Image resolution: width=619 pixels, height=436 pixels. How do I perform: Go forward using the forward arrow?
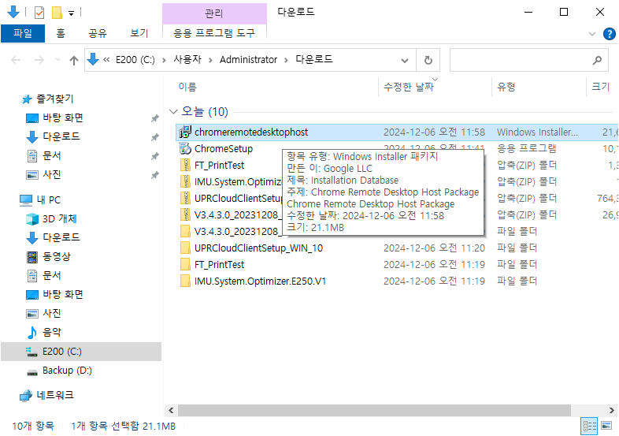pyautogui.click(x=39, y=60)
